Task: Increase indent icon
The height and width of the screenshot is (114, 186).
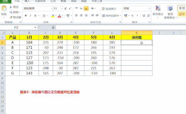Action: click(x=97, y=15)
